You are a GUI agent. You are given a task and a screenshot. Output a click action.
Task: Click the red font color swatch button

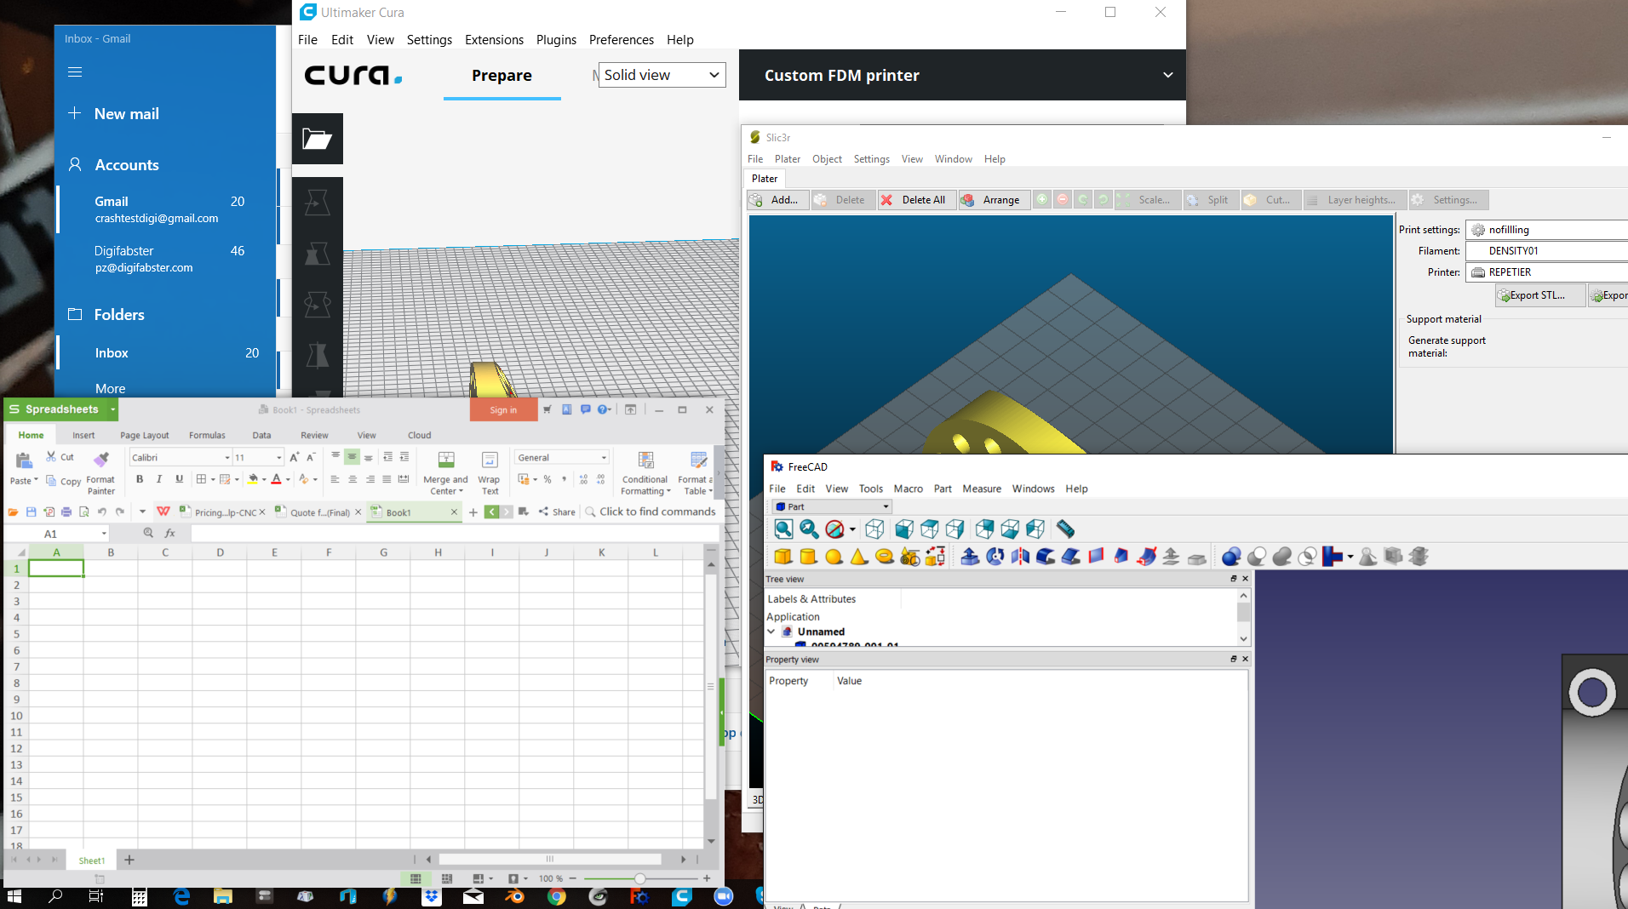(276, 479)
